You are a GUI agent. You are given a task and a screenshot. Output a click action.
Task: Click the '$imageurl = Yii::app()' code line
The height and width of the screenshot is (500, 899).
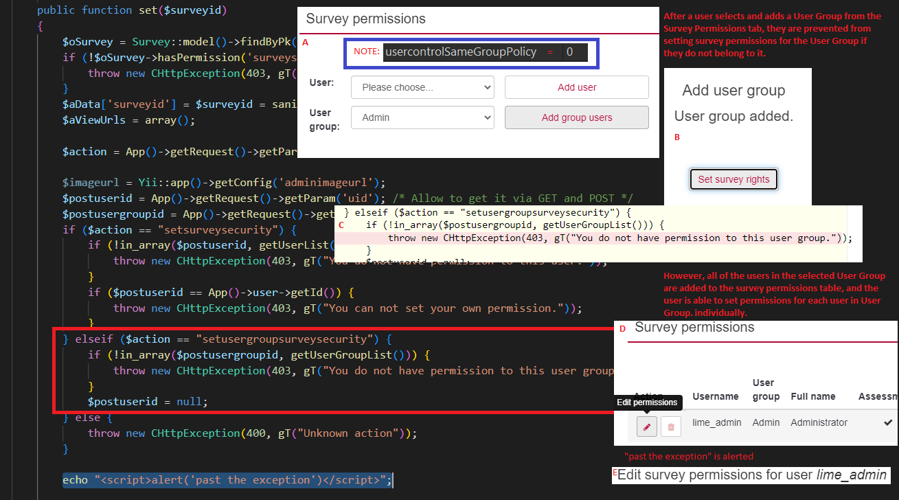224,182
